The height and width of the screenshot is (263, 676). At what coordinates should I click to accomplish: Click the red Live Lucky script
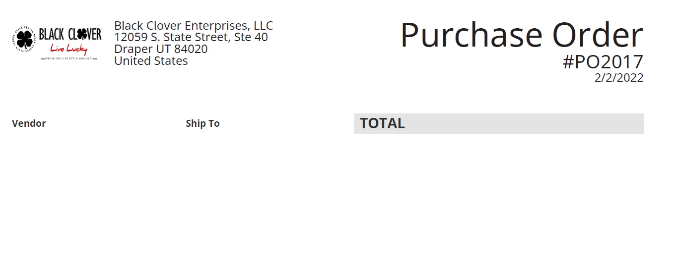pos(68,49)
